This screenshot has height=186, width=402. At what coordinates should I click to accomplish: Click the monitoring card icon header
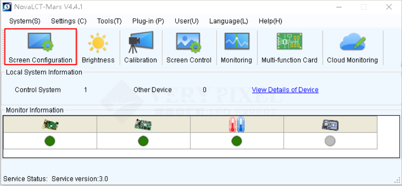[330, 124]
